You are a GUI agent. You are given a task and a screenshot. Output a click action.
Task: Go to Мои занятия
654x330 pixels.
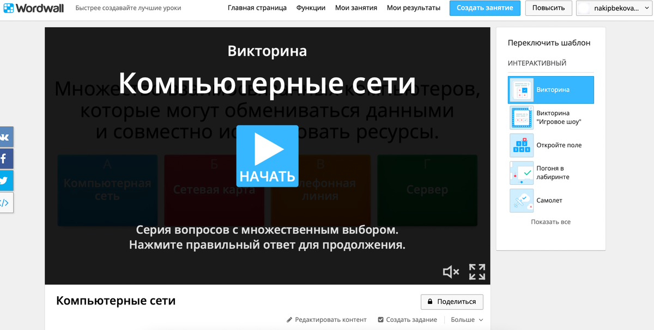coord(356,8)
